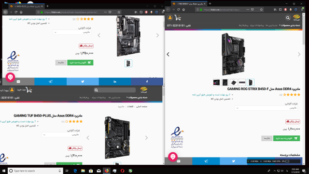Click site logo in bottom-left window header
The height and width of the screenshot is (174, 309).
click(x=144, y=90)
